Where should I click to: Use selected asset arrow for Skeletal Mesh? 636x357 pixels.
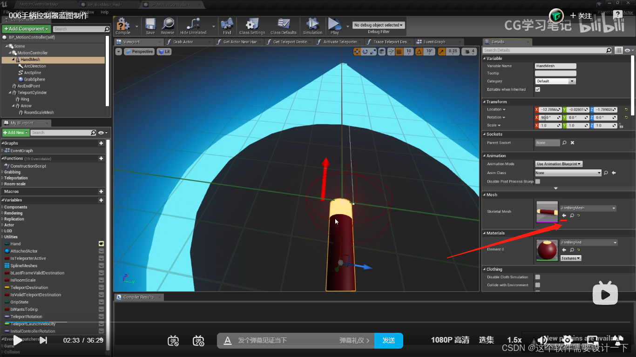[564, 216]
